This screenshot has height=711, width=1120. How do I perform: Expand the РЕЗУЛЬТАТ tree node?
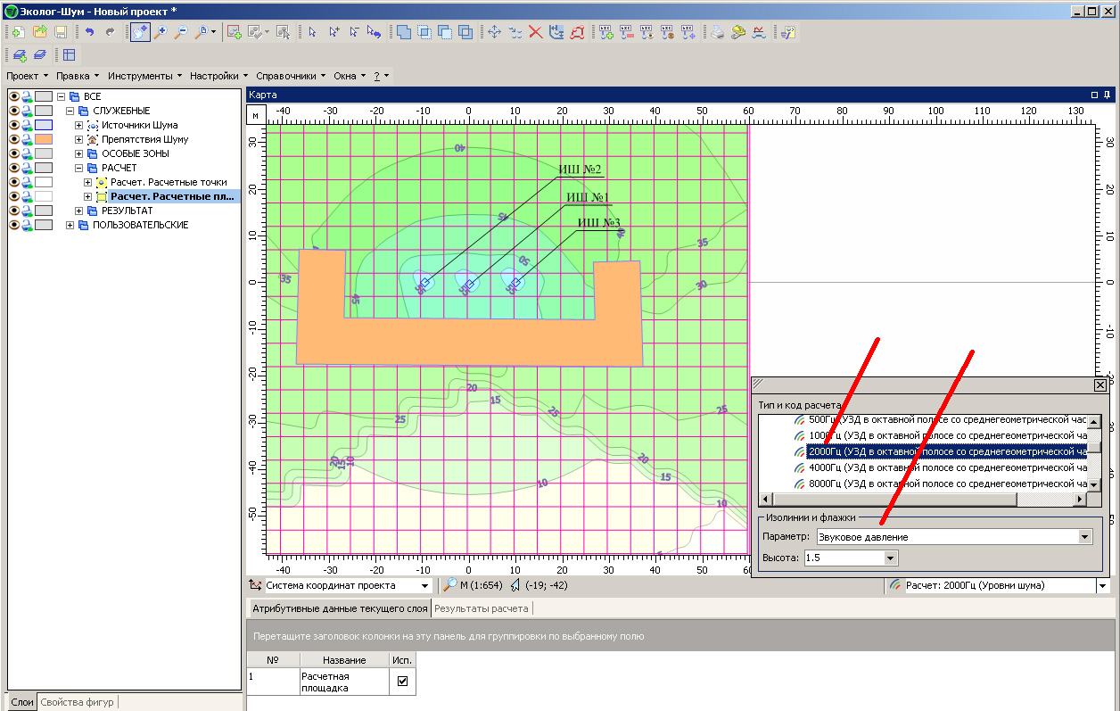[x=79, y=211]
